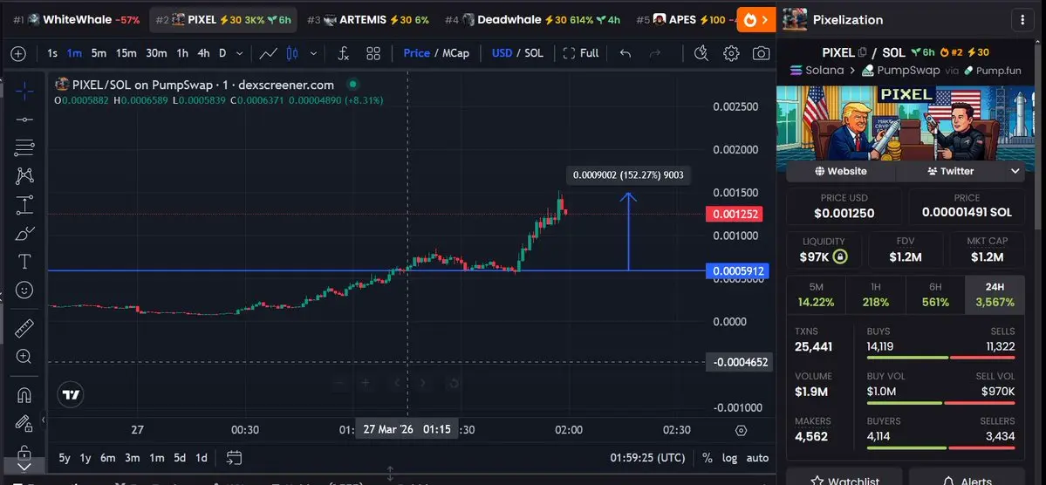Switch to the 15m timeframe
The width and height of the screenshot is (1046, 485).
126,53
